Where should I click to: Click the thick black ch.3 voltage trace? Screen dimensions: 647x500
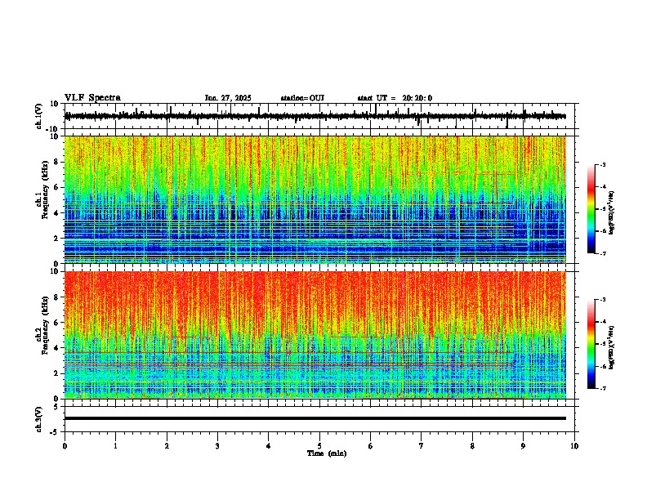315,418
